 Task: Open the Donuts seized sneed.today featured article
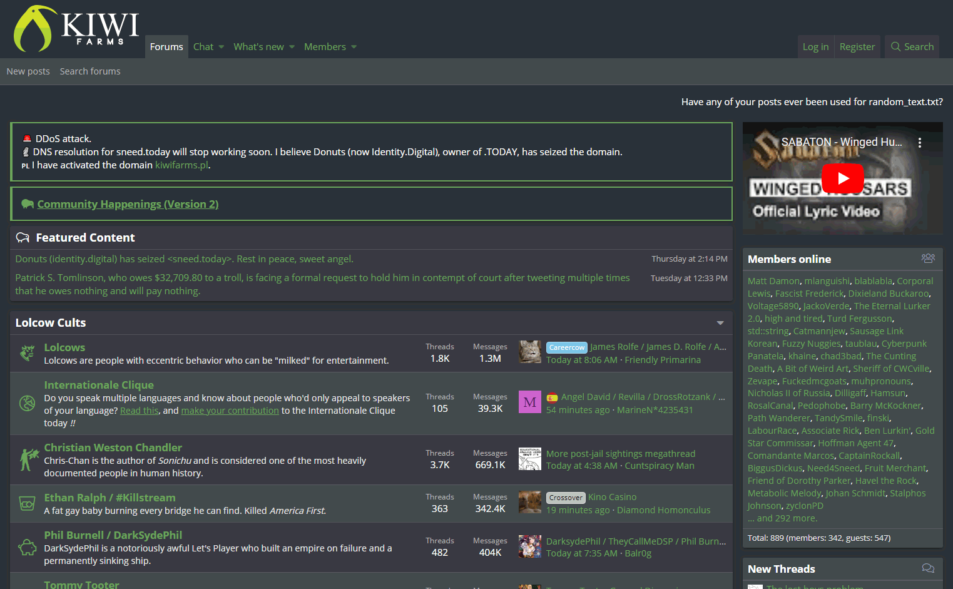pos(184,259)
